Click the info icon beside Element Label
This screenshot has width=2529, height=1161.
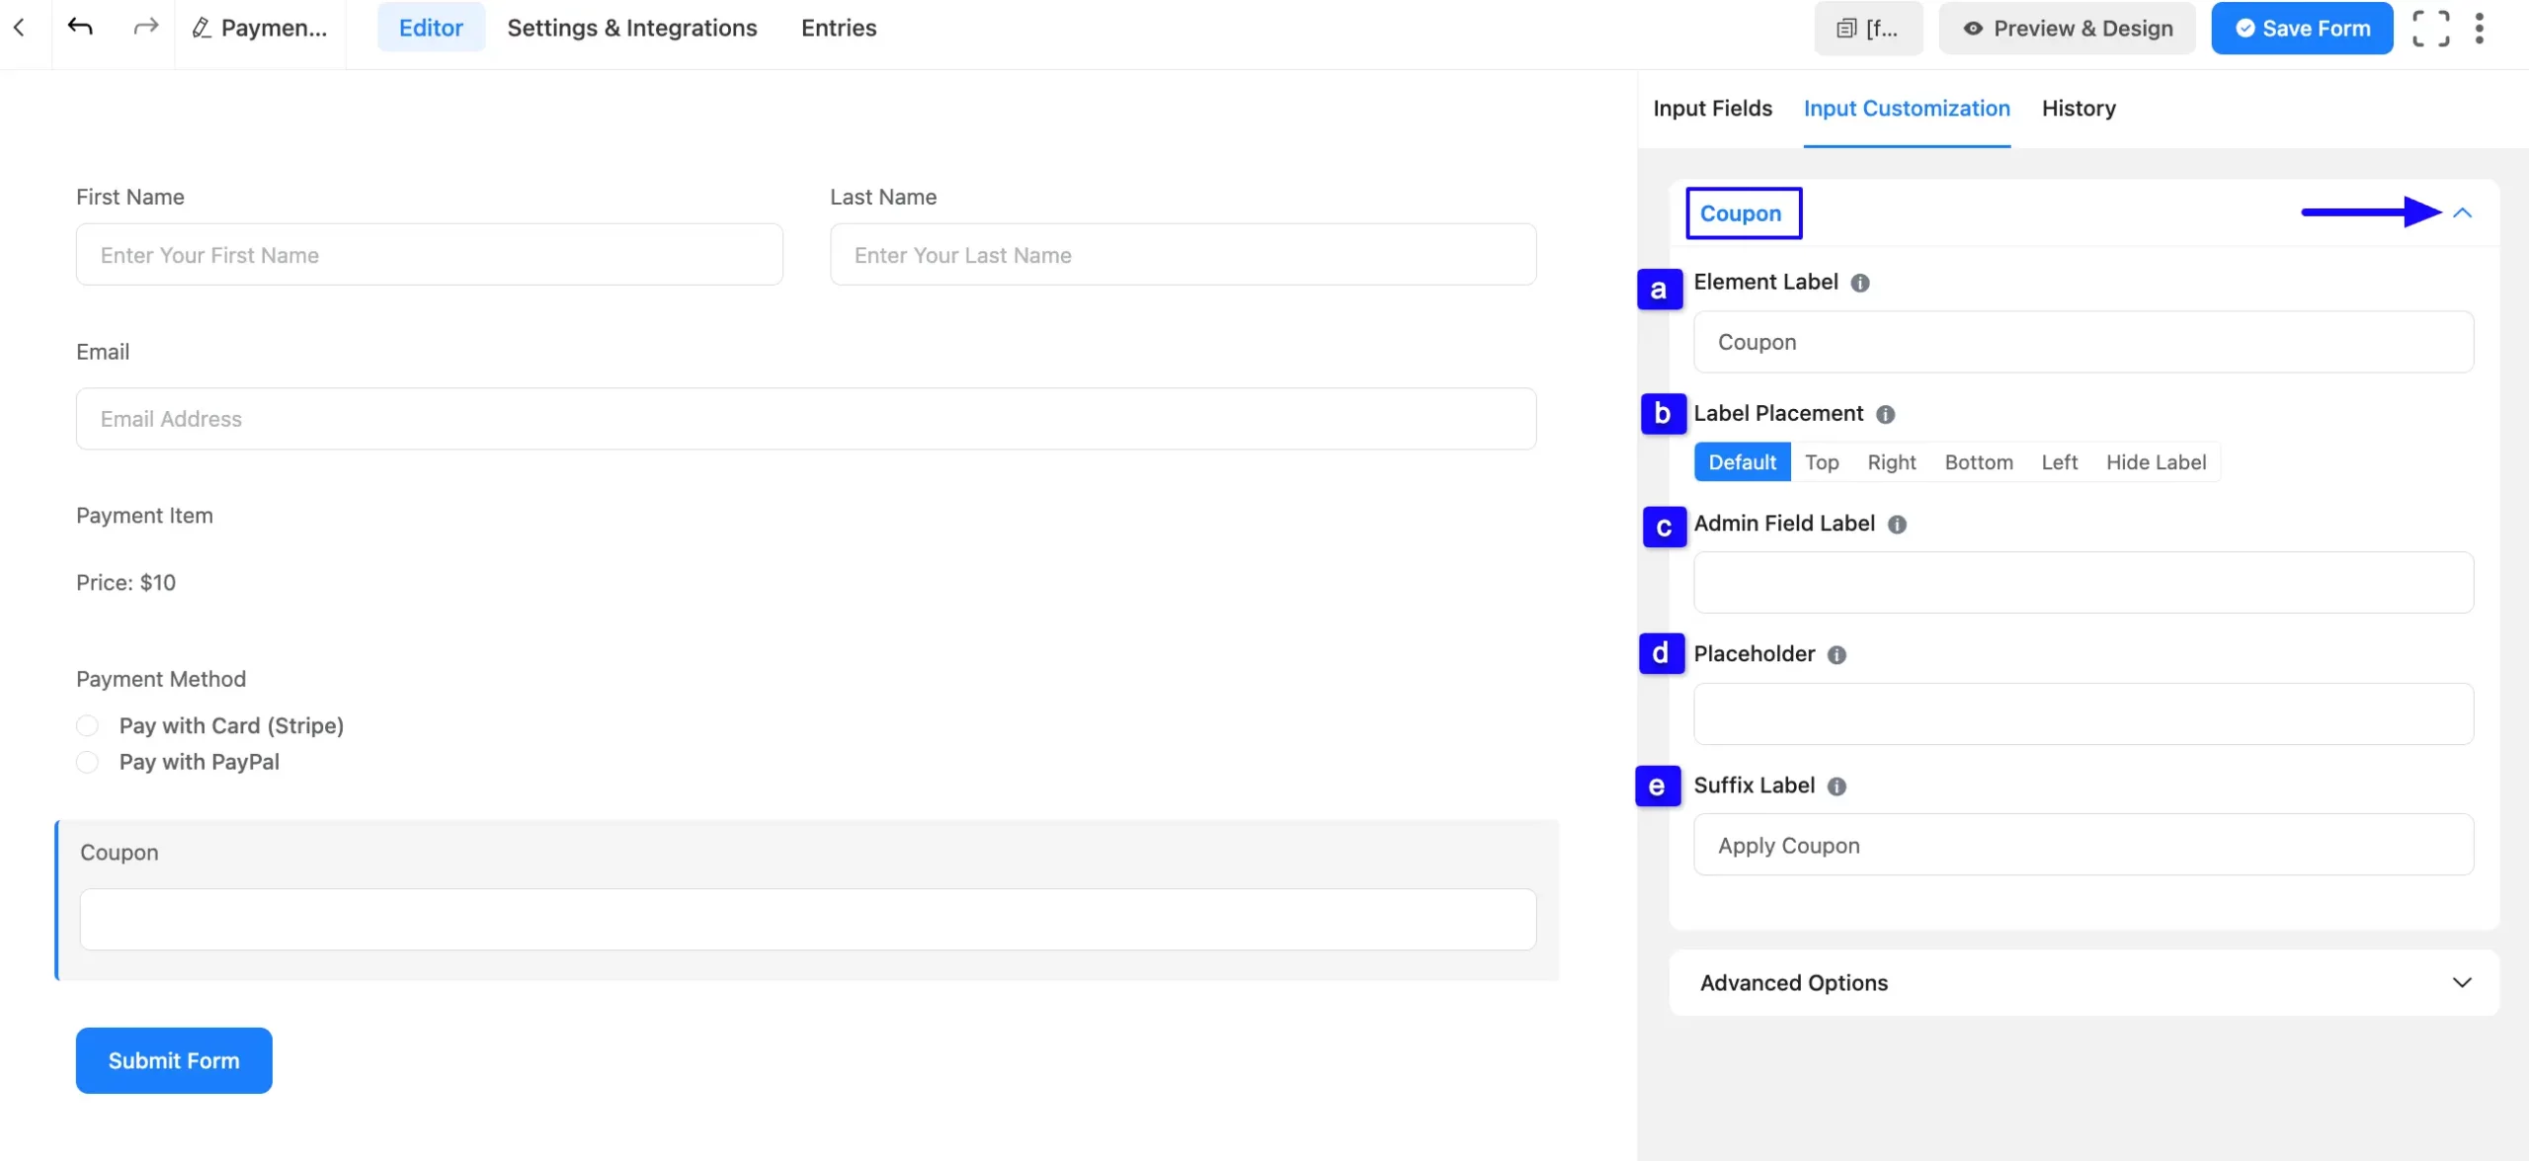coord(1860,283)
